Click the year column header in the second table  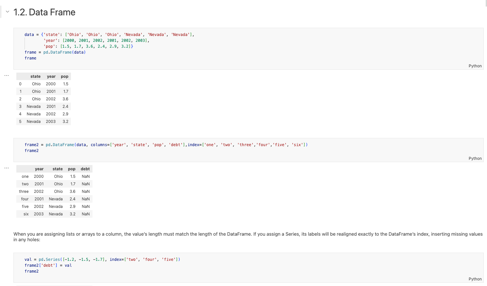[x=39, y=169]
